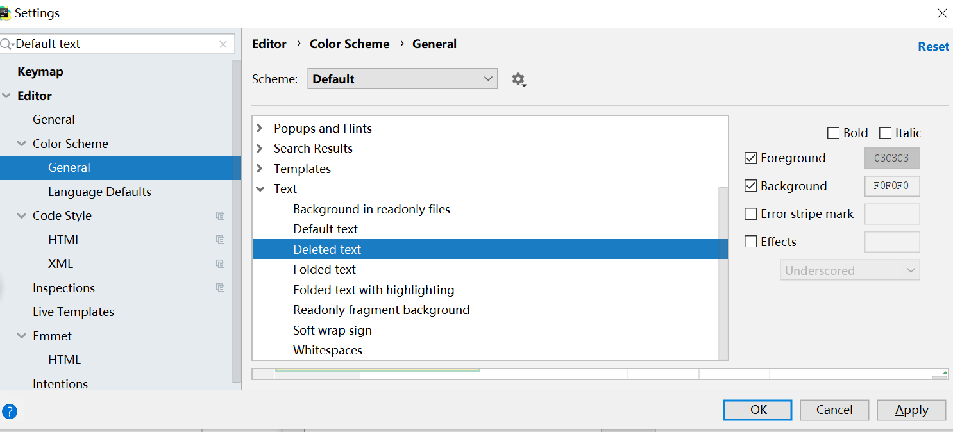Clear the search field with the X icon
953x432 pixels.
(223, 44)
